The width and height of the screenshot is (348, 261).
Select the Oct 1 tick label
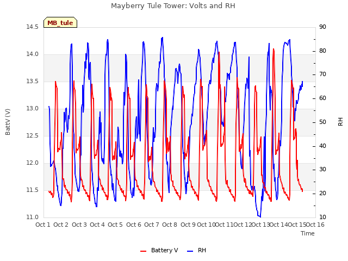[43, 225]
